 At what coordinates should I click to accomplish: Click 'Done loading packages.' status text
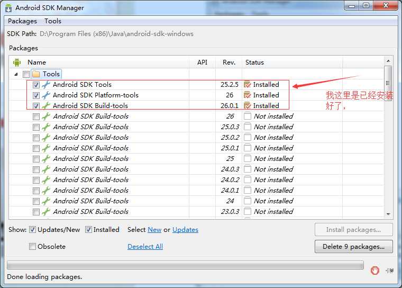tap(44, 277)
